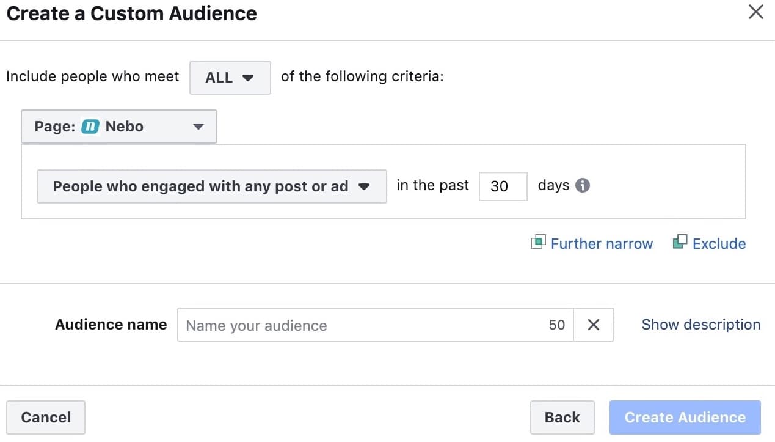Click the Nebo page logo icon
Viewport: 775px width, 442px height.
(x=90, y=127)
